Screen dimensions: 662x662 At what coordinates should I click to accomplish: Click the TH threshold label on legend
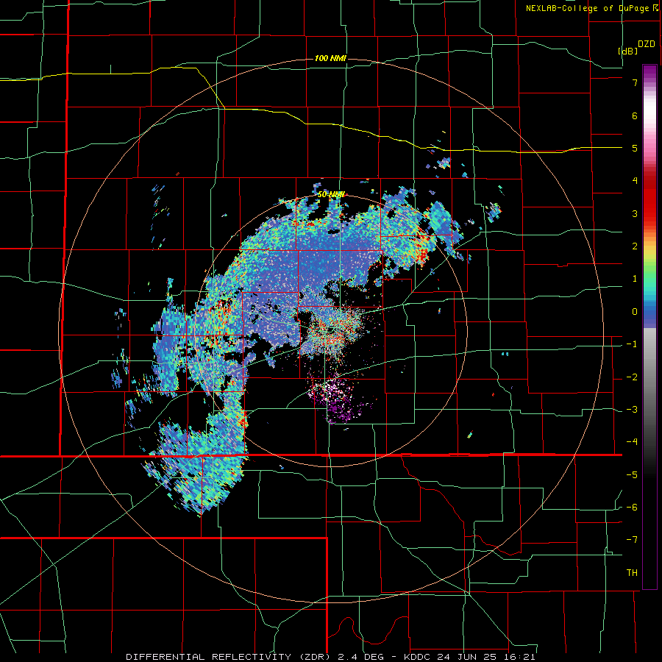tap(632, 573)
